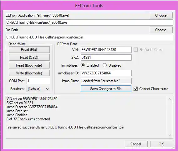Click log line 'SKC set as 01981'
This screenshot has width=178, height=151.
click(20, 103)
